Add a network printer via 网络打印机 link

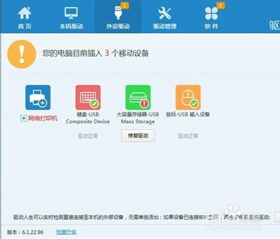click(43, 118)
